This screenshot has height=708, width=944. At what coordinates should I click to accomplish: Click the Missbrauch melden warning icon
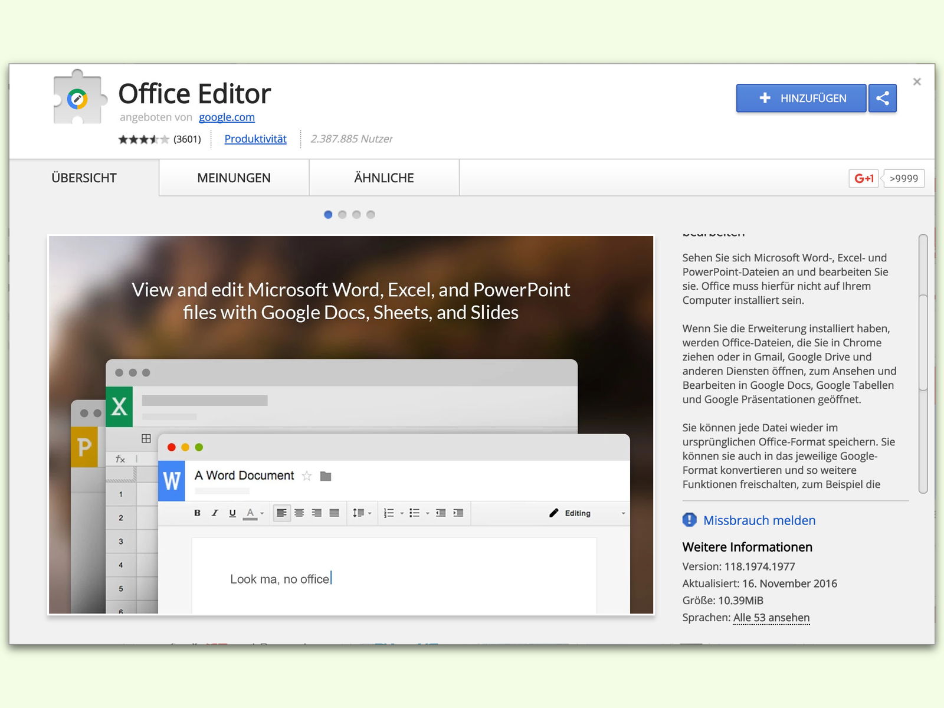click(689, 520)
